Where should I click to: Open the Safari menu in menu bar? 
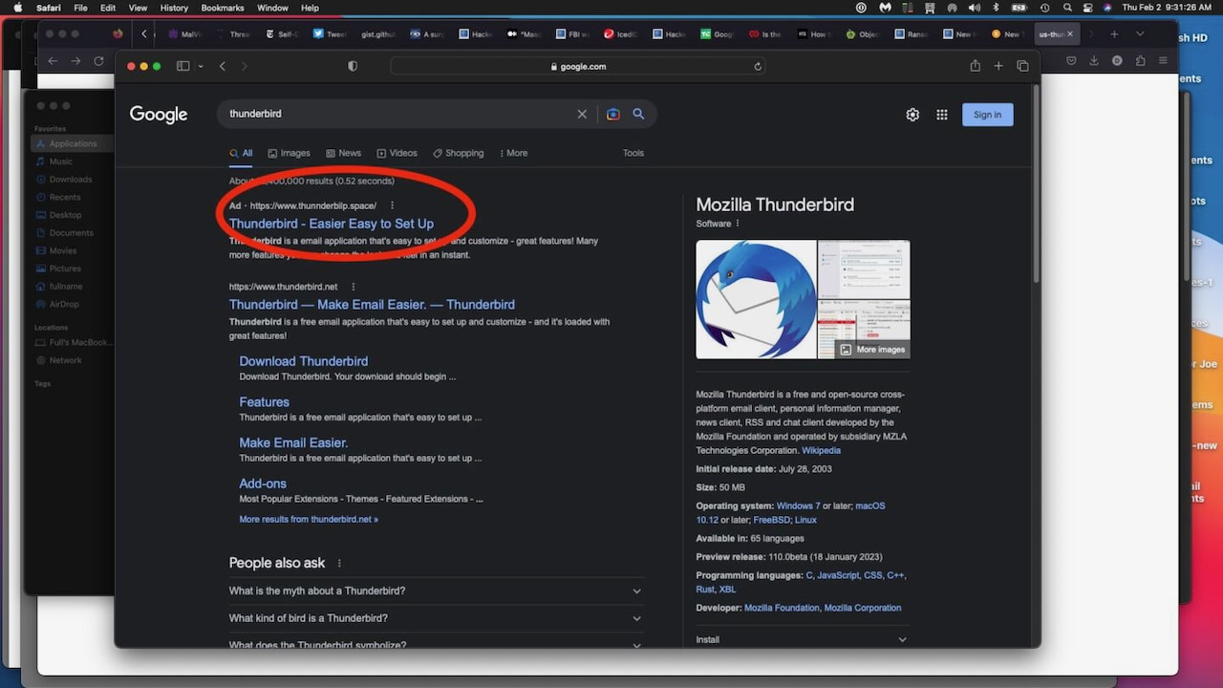tap(49, 8)
